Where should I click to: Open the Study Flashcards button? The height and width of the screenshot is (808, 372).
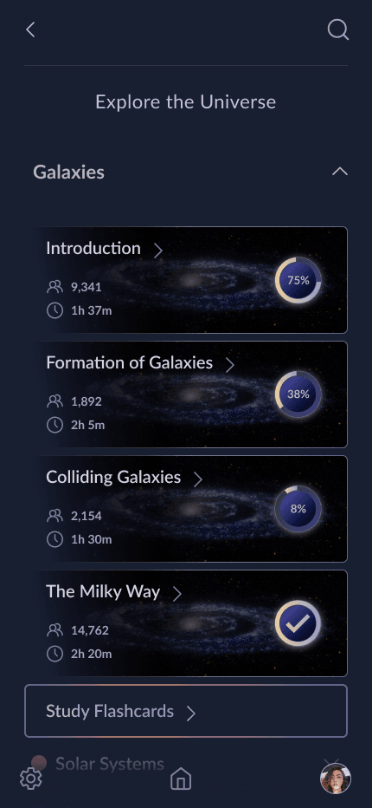pyautogui.click(x=186, y=711)
